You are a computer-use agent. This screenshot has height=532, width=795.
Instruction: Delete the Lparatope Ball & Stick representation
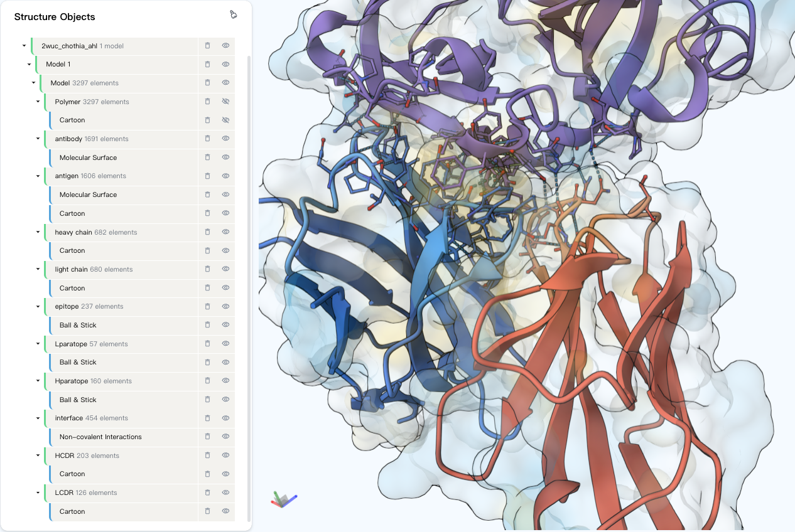tap(207, 362)
